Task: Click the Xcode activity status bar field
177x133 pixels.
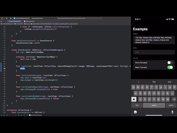Action: tap(80, 18)
